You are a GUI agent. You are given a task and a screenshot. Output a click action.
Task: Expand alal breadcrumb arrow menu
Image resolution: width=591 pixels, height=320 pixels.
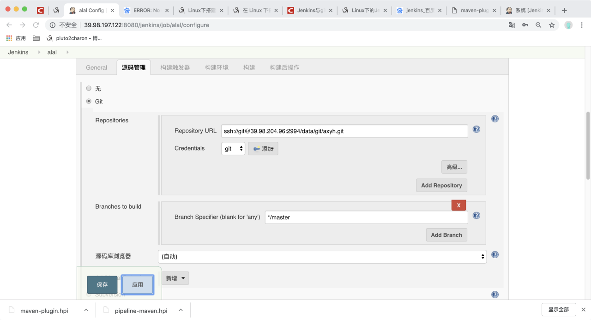67,52
